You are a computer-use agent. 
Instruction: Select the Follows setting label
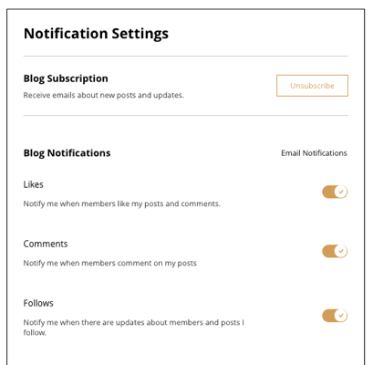click(38, 303)
